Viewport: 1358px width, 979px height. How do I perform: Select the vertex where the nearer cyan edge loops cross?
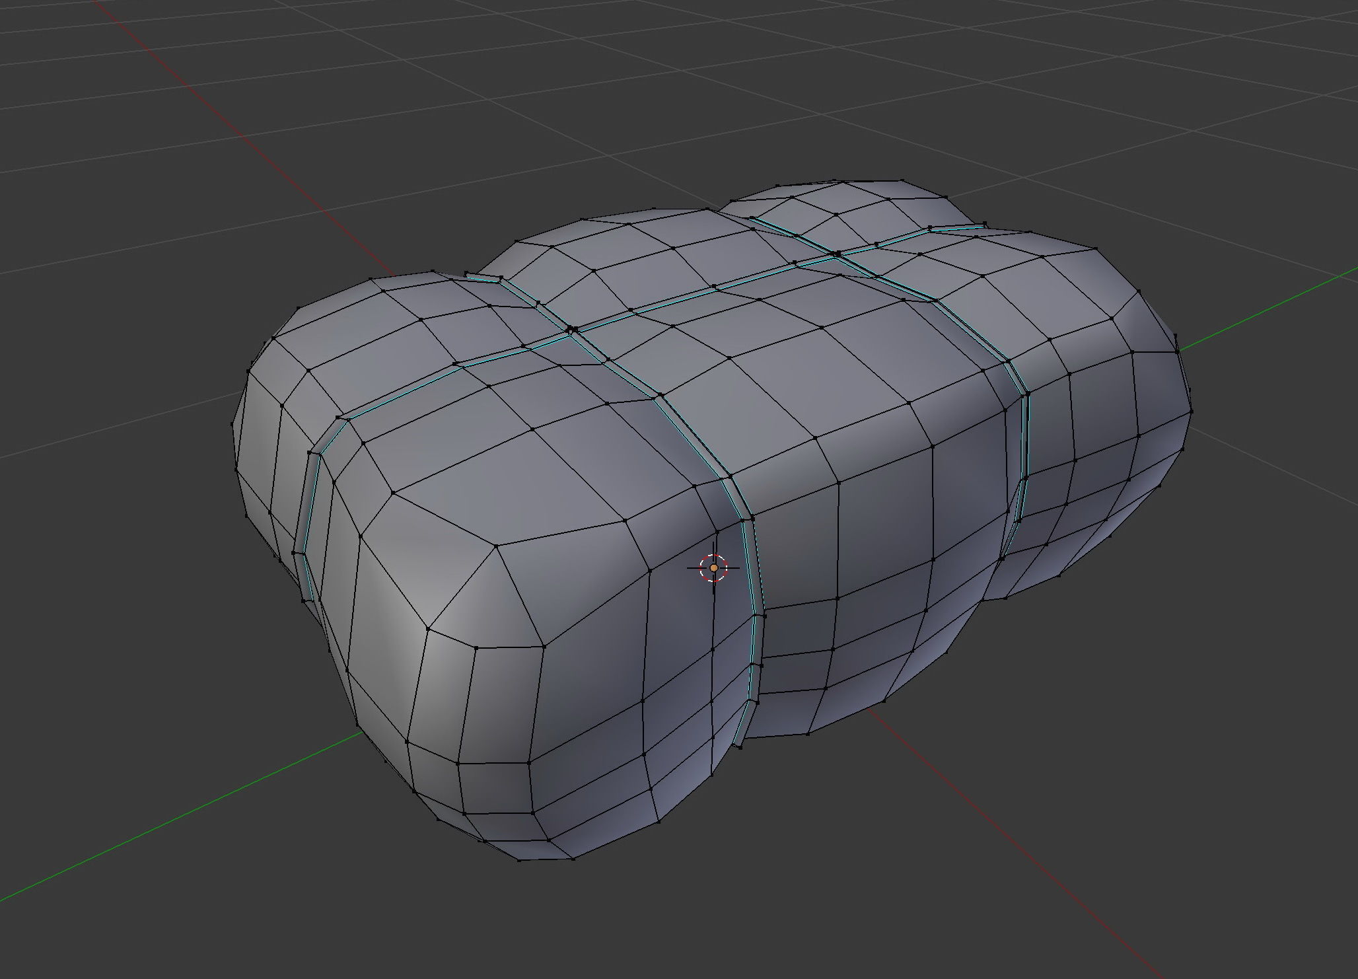571,329
